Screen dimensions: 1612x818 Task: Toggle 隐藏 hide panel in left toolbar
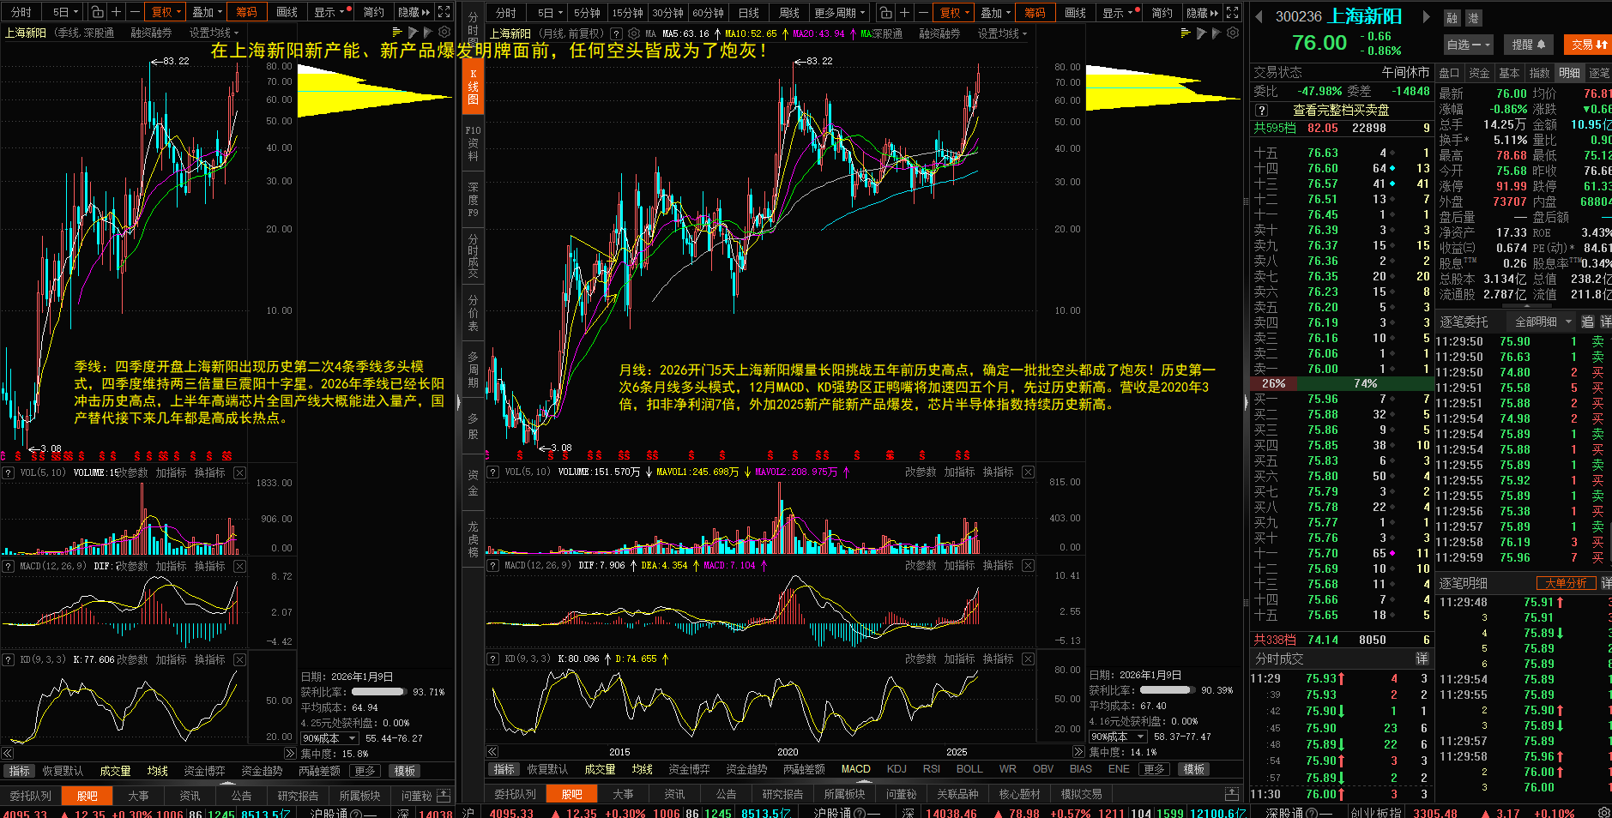point(414,12)
